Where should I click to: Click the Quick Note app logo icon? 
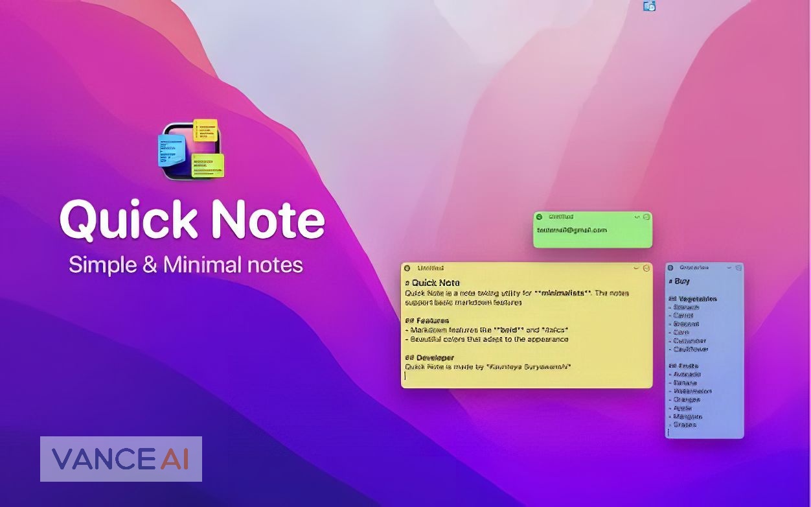point(192,149)
